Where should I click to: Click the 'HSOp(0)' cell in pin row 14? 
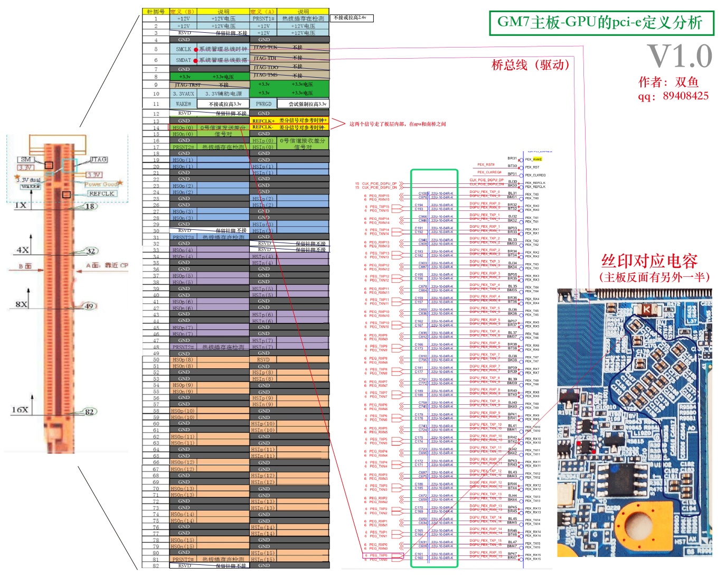point(183,128)
